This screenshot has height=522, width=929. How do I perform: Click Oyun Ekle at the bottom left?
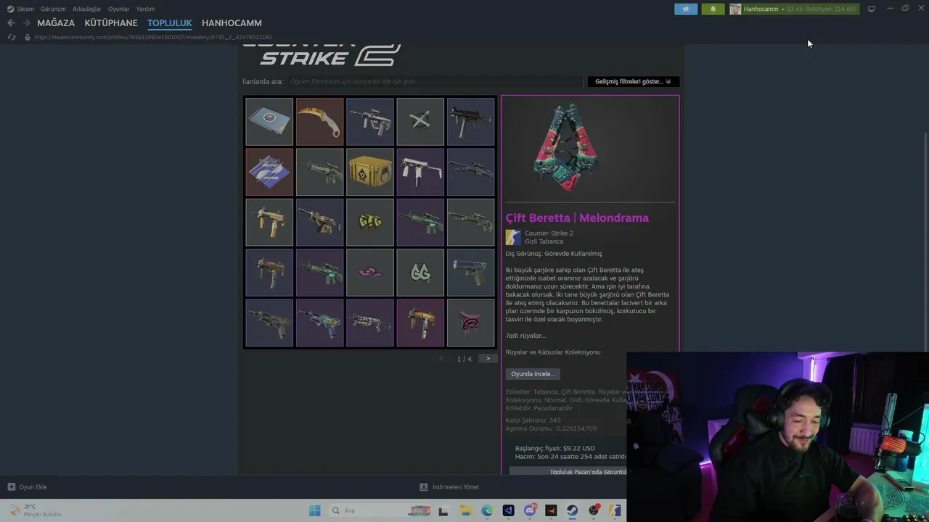(33, 487)
